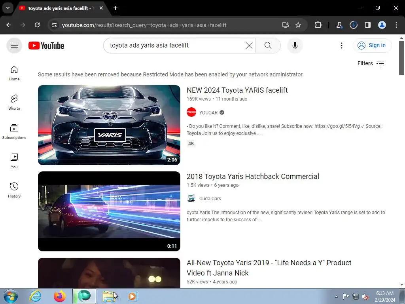Click the Action Center flag icon
This screenshot has width=405, height=304.
[346, 296]
